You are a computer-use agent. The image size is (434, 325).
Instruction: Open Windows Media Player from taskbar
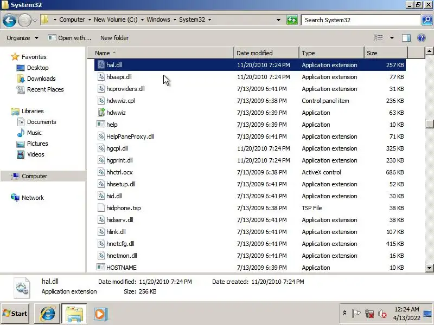100,314
